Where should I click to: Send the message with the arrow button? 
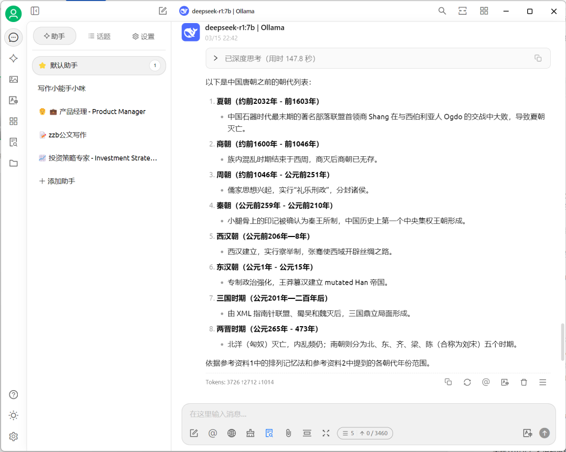[544, 433]
